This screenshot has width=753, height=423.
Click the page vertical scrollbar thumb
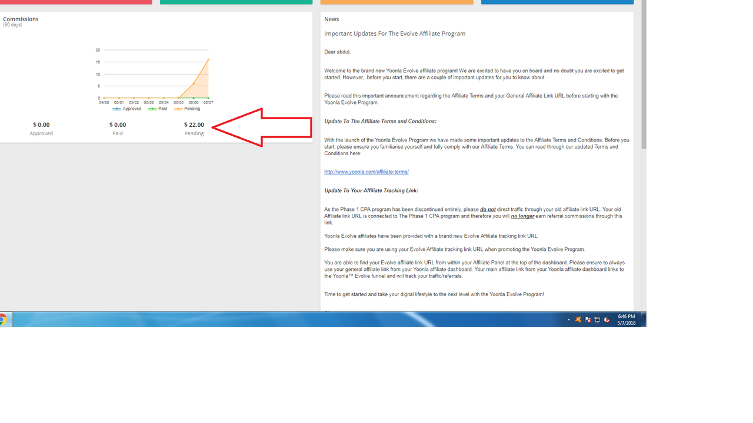(644, 75)
